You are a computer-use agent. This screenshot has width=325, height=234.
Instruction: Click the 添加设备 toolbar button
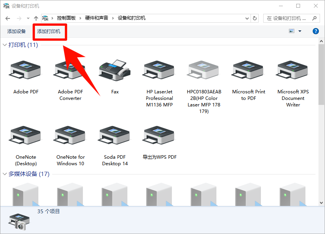[16, 32]
